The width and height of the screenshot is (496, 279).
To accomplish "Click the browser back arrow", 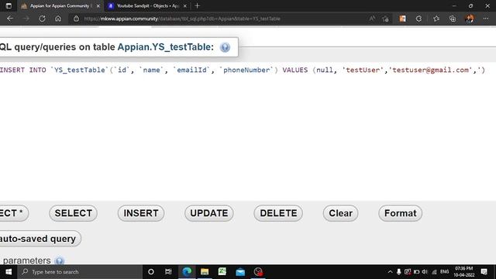I will click(10, 19).
